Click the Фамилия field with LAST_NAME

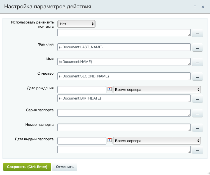(124, 47)
